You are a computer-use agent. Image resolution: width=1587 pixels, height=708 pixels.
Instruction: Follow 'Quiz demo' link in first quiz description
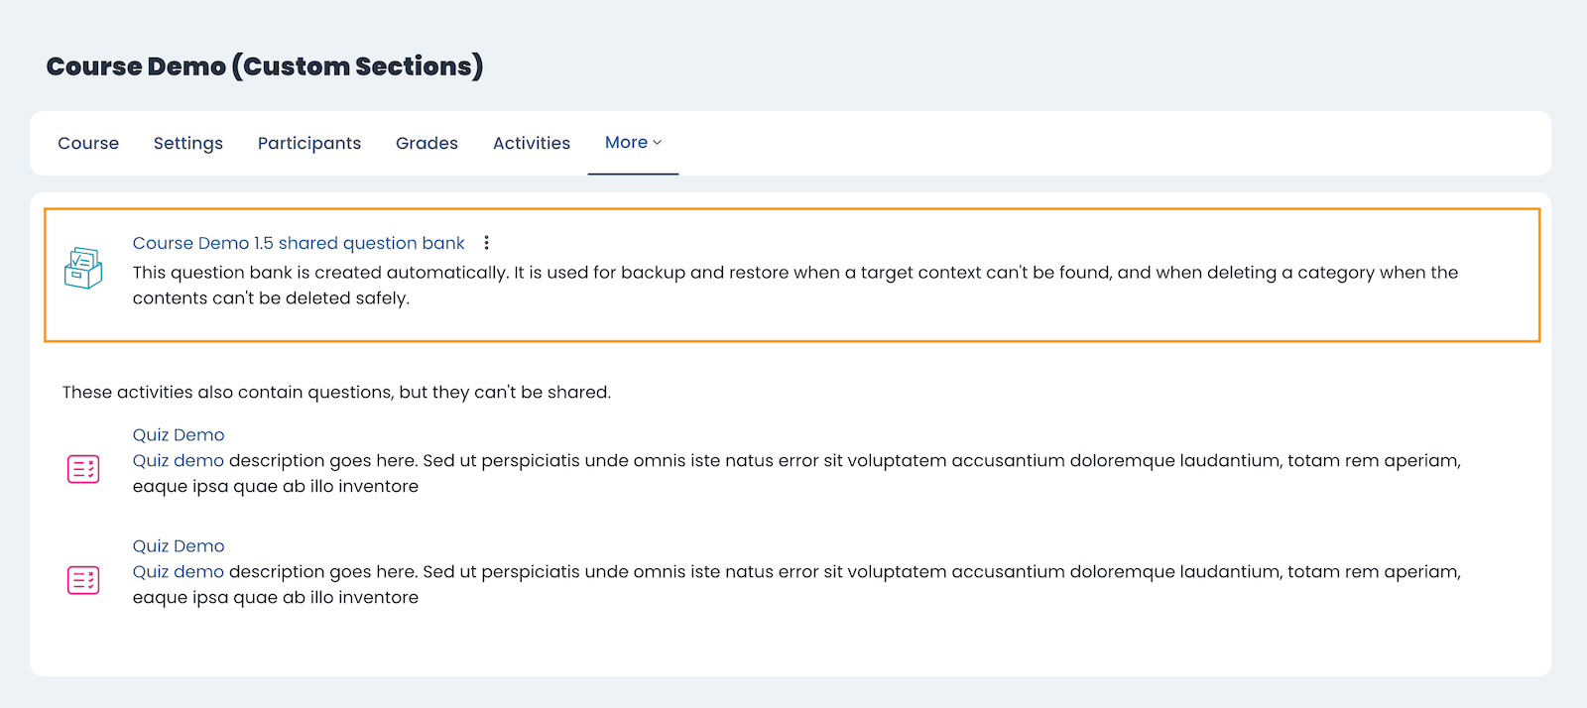pyautogui.click(x=179, y=460)
